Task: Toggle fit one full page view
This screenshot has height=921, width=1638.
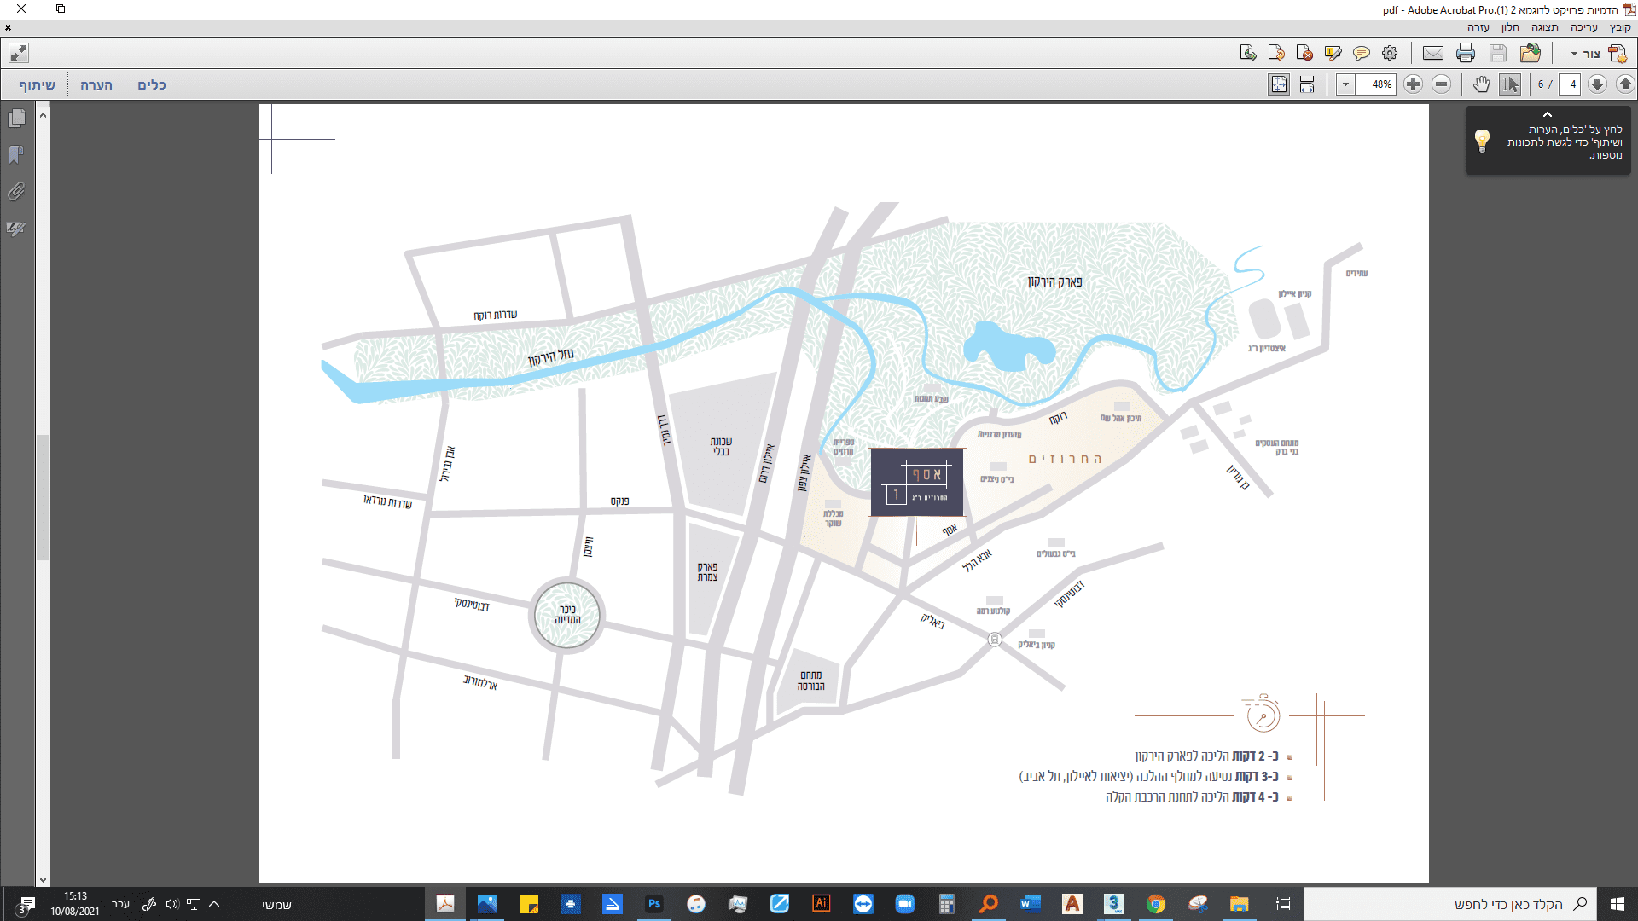Action: pos(1279,84)
